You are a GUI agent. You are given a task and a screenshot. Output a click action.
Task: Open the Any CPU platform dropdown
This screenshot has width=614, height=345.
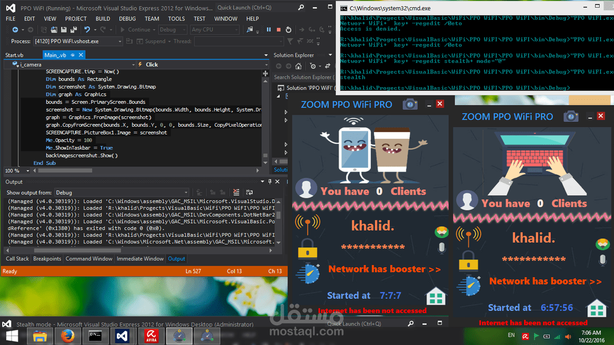click(215, 30)
